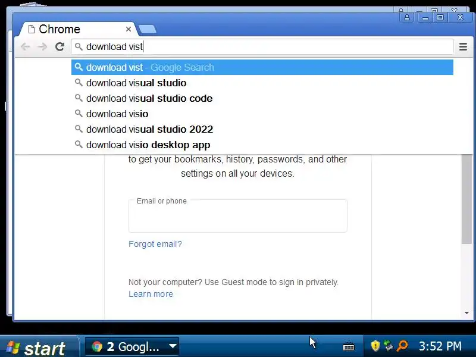Choose 'download visual studio' suggestion

[262, 83]
